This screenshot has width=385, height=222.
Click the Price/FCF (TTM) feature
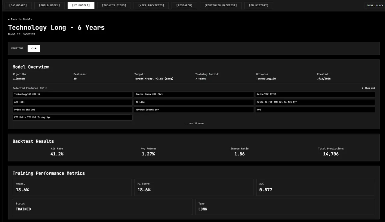(x=315, y=94)
